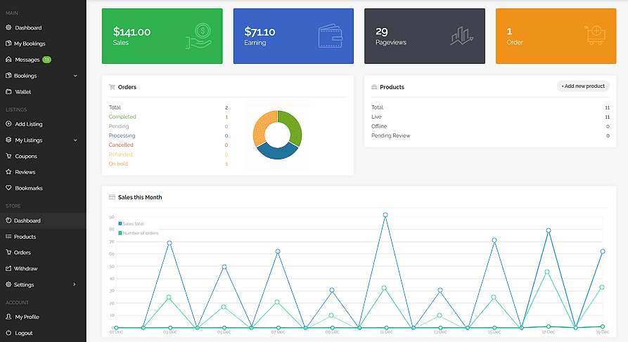Click the Coupons ticket icon
Screen dimensions: 628x342
[x=8, y=156]
